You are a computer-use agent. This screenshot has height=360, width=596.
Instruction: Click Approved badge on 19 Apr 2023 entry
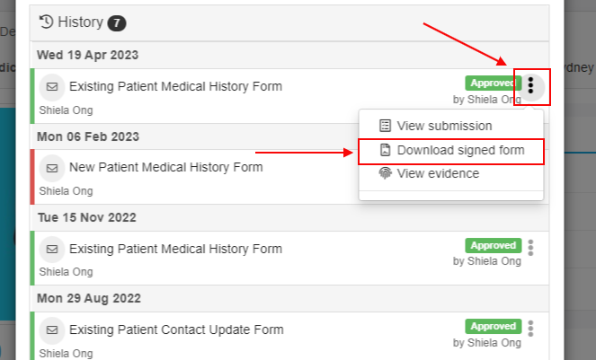pos(491,83)
